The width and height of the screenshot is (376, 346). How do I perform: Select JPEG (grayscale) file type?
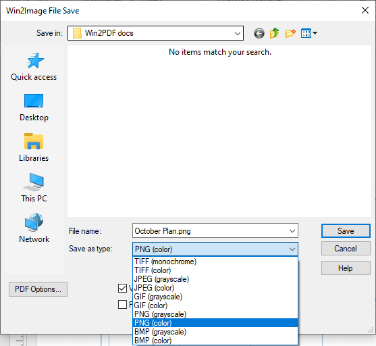215,279
